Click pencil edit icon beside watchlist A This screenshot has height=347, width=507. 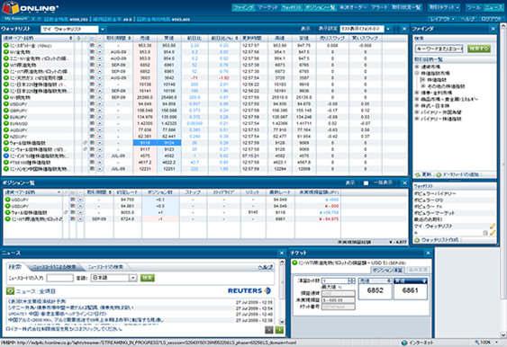492,233
